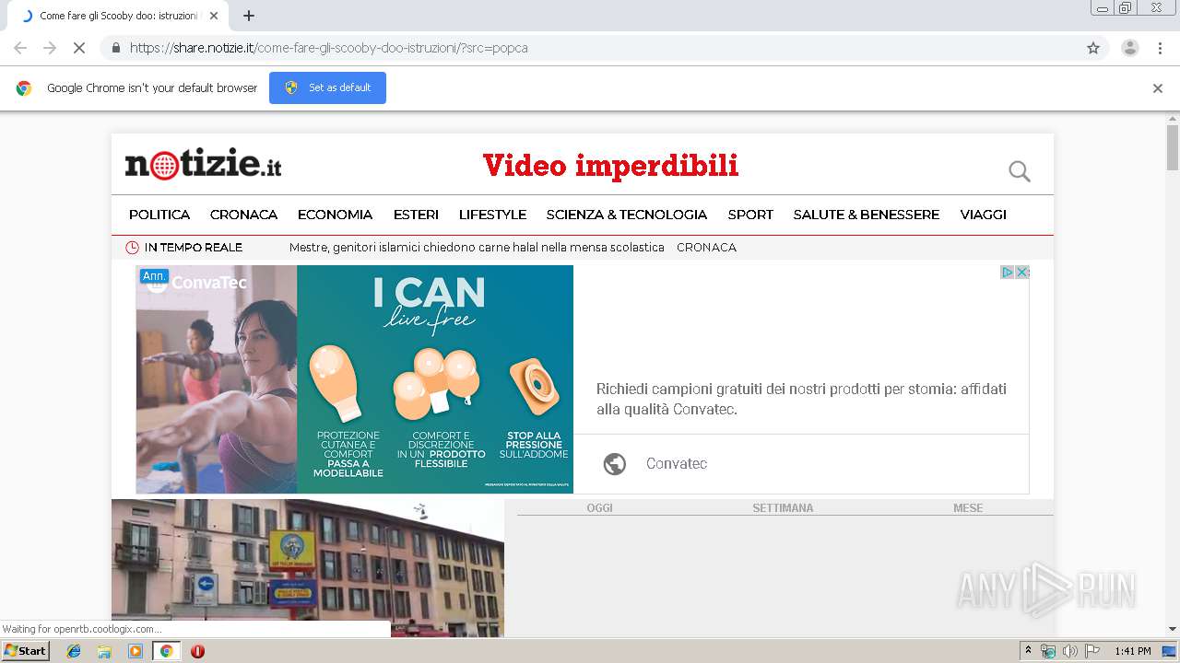Click the browser forward arrow
Image resolution: width=1180 pixels, height=663 pixels.
pos(50,48)
